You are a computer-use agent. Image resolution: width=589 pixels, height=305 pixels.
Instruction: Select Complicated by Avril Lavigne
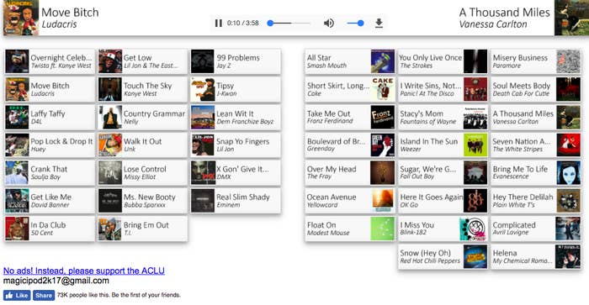(536, 229)
